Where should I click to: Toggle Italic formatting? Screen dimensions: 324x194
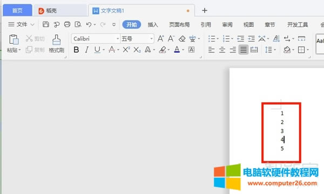(87, 50)
